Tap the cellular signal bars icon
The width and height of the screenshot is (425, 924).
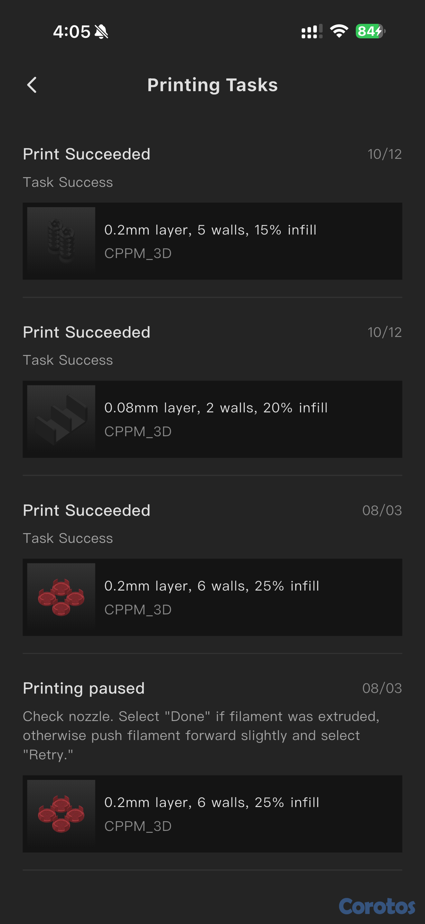[312, 31]
